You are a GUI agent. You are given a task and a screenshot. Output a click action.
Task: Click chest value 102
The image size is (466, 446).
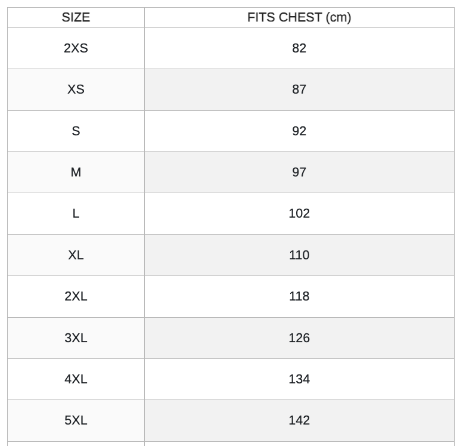tap(299, 213)
